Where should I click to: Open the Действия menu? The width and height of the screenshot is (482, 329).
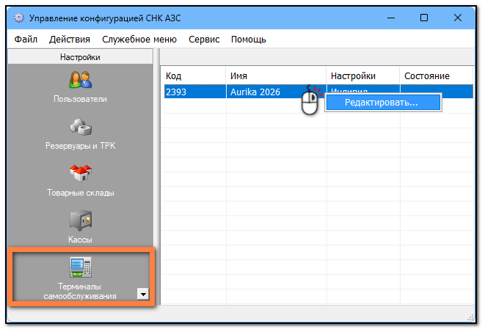[x=70, y=40]
